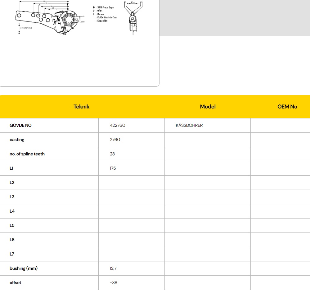Click the Model column header
Screen dimensions: 310x290
click(208, 107)
